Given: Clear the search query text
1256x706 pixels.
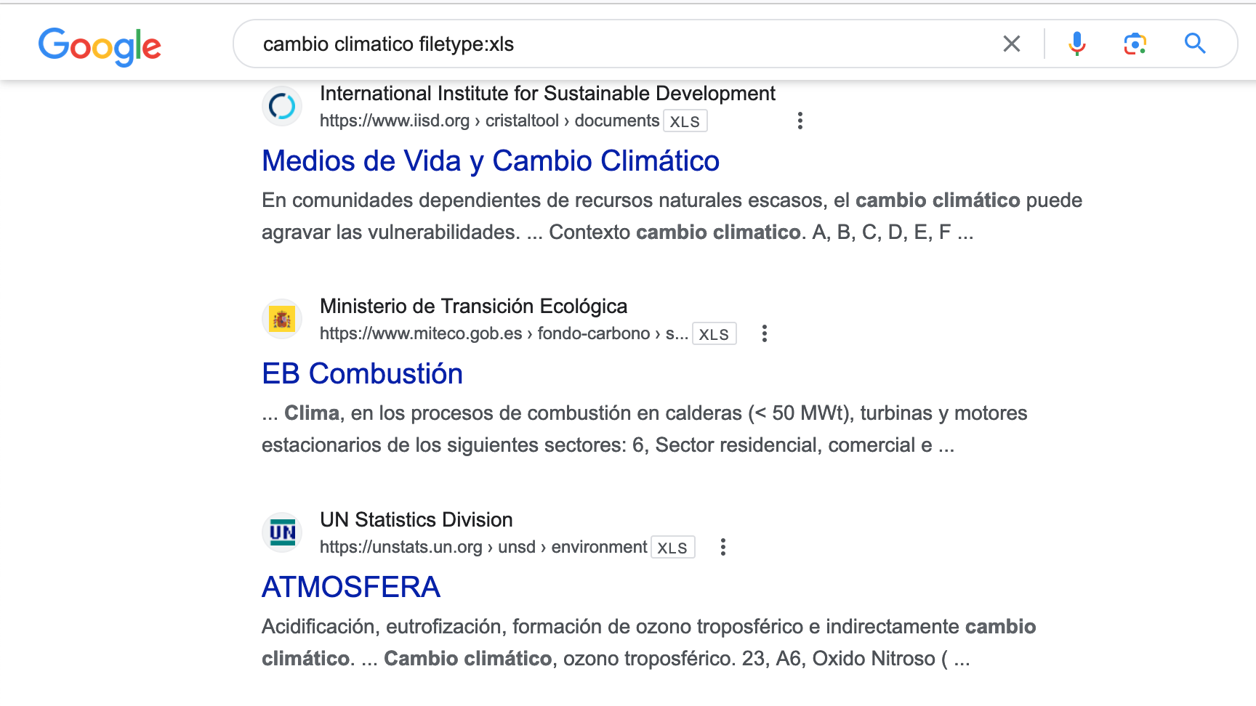Looking at the screenshot, I should coord(1011,44).
